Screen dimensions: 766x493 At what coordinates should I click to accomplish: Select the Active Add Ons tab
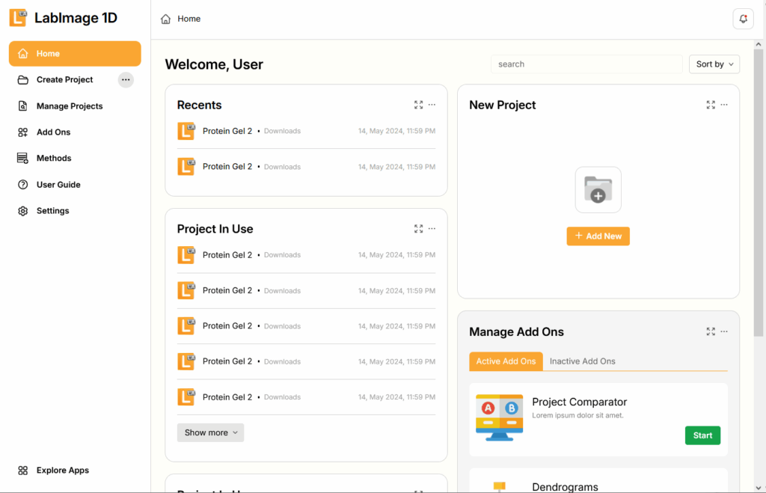[506, 361]
